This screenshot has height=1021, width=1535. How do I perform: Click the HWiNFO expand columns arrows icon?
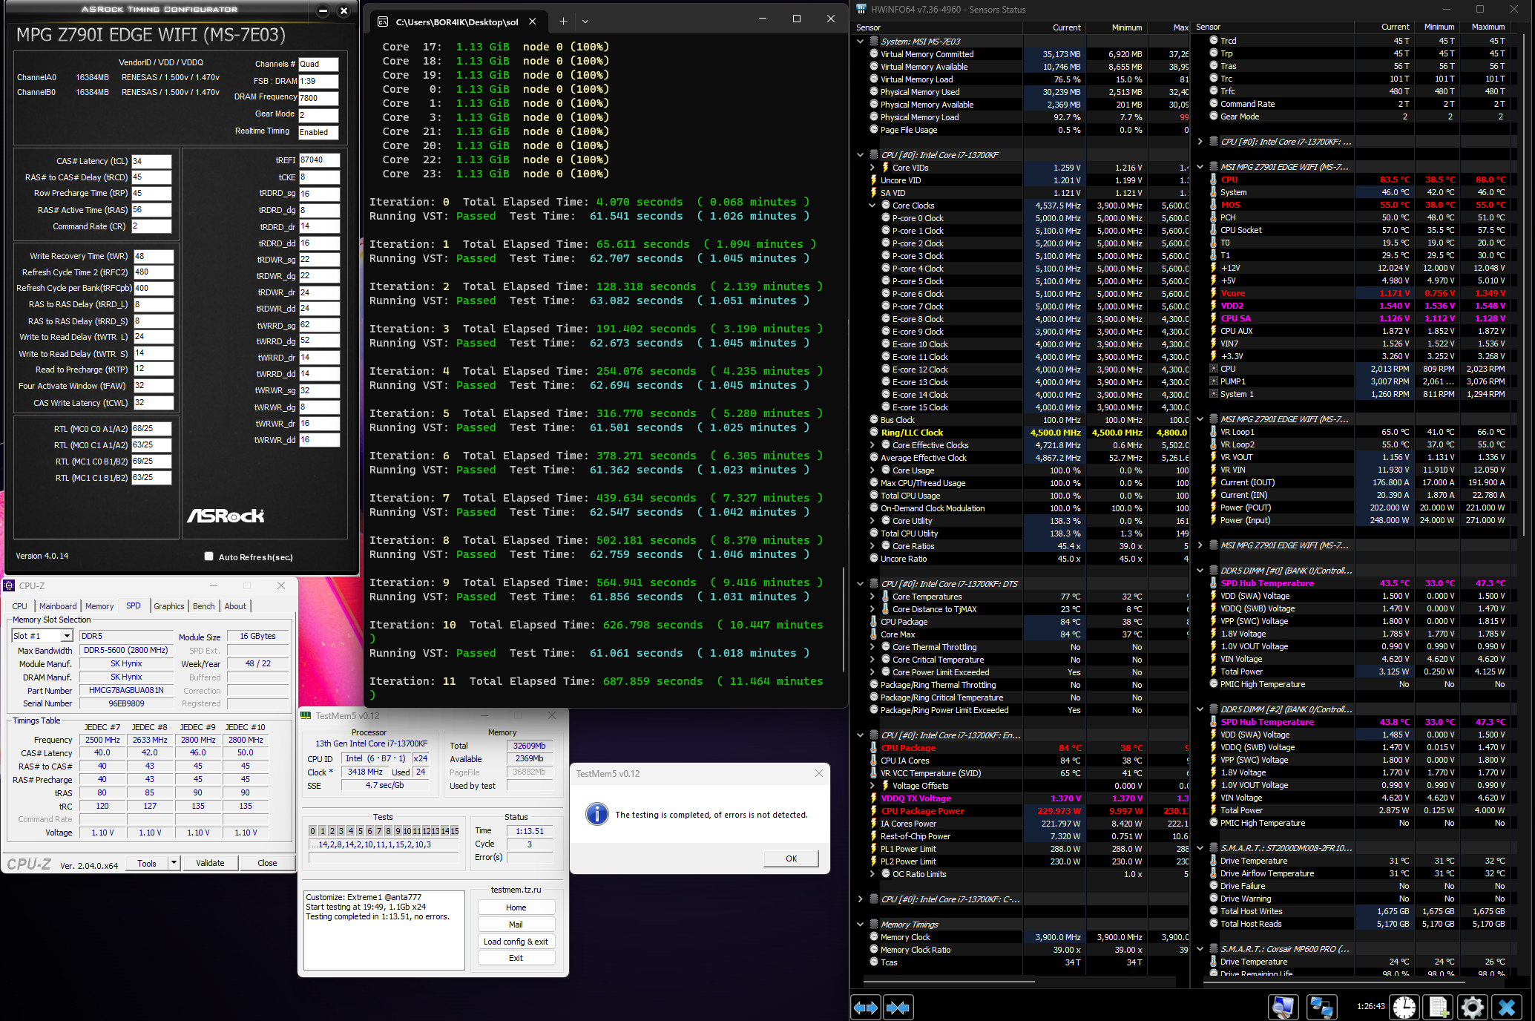(865, 1007)
